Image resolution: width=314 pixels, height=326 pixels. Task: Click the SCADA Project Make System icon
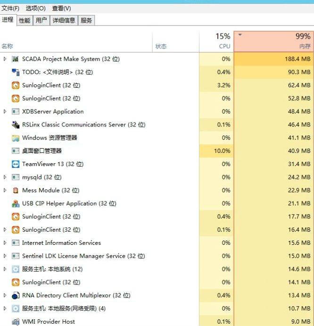(x=16, y=59)
